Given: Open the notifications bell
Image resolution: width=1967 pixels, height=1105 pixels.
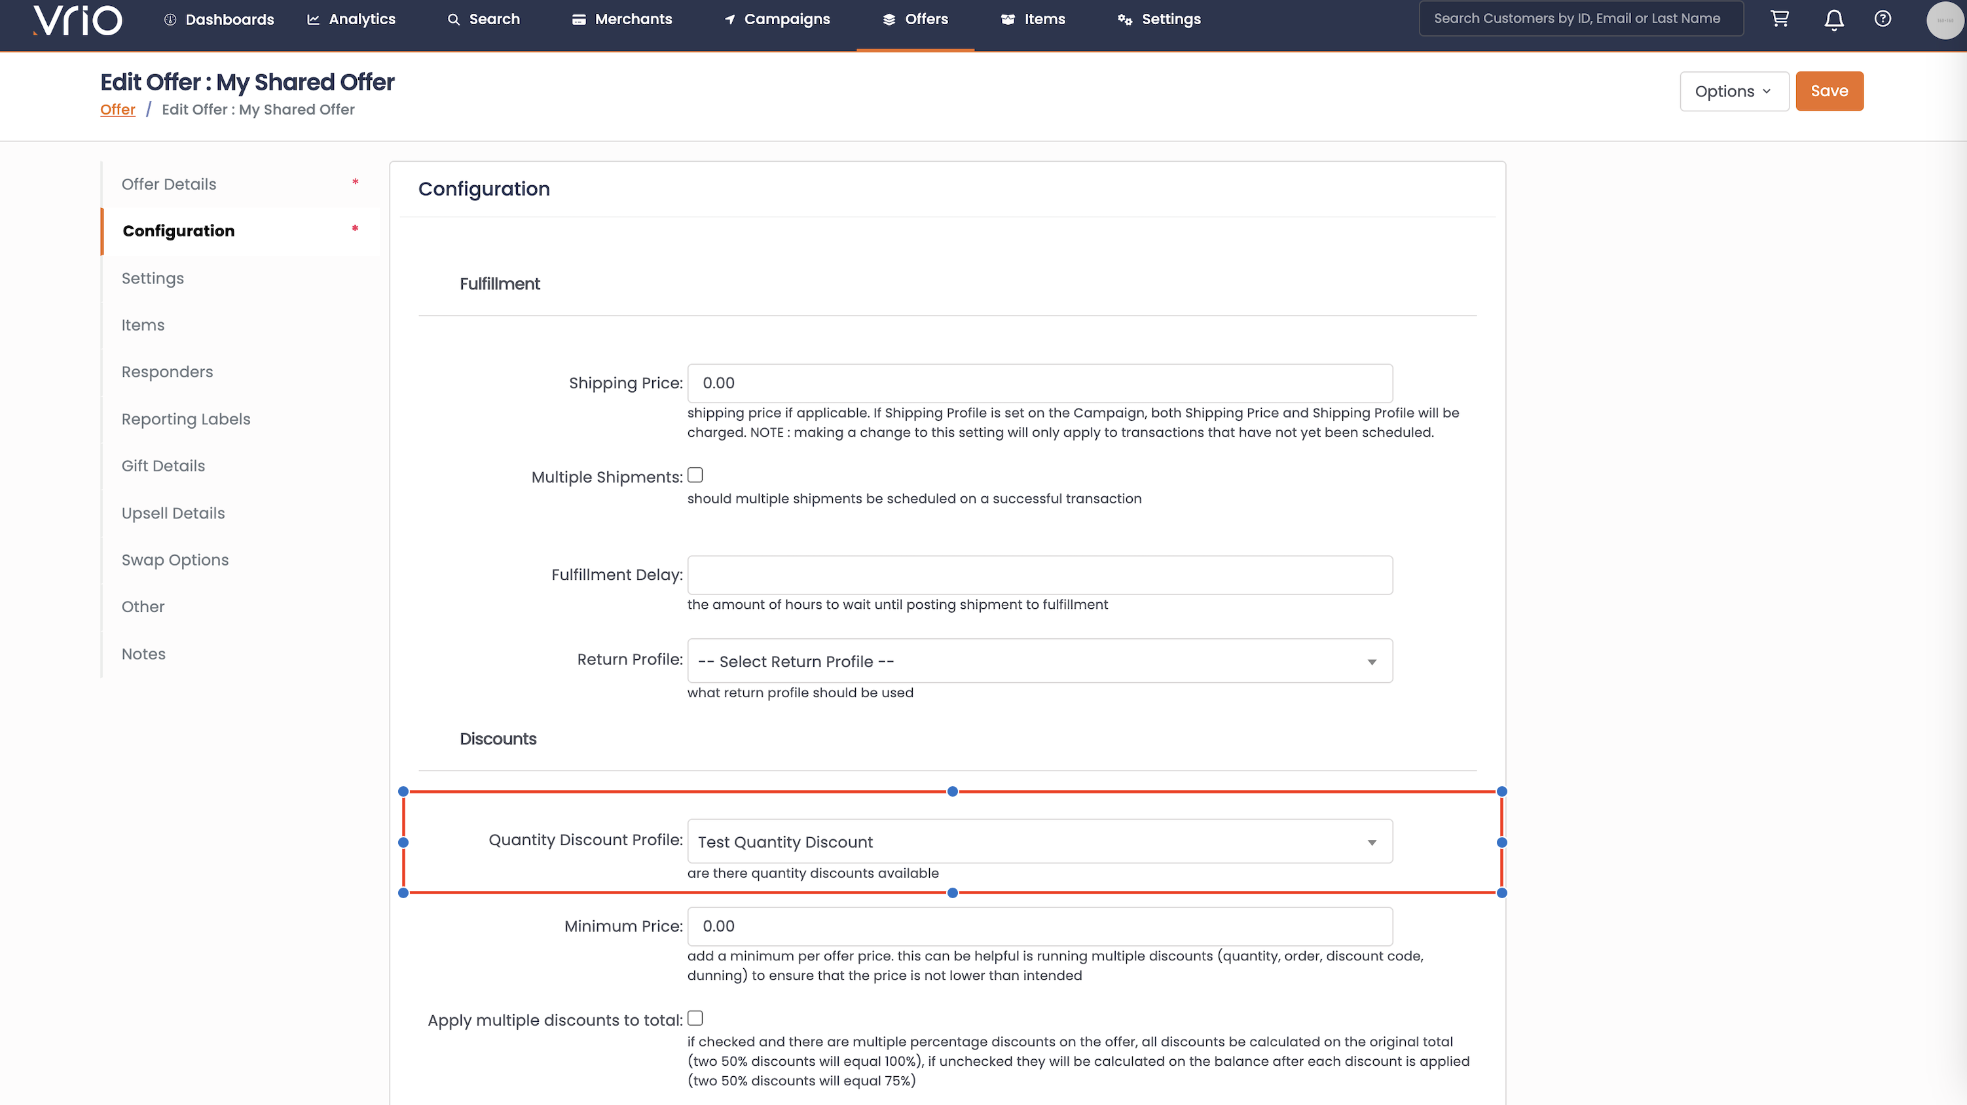Looking at the screenshot, I should pyautogui.click(x=1834, y=20).
